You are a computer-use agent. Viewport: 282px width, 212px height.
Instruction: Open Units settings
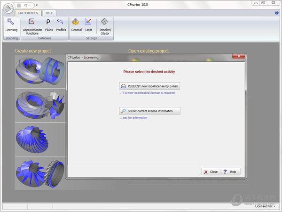88,25
